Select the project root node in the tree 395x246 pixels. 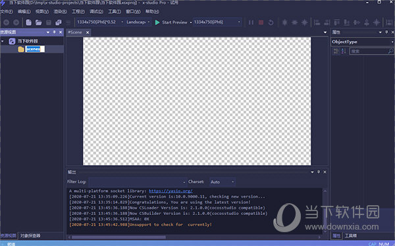click(28, 41)
